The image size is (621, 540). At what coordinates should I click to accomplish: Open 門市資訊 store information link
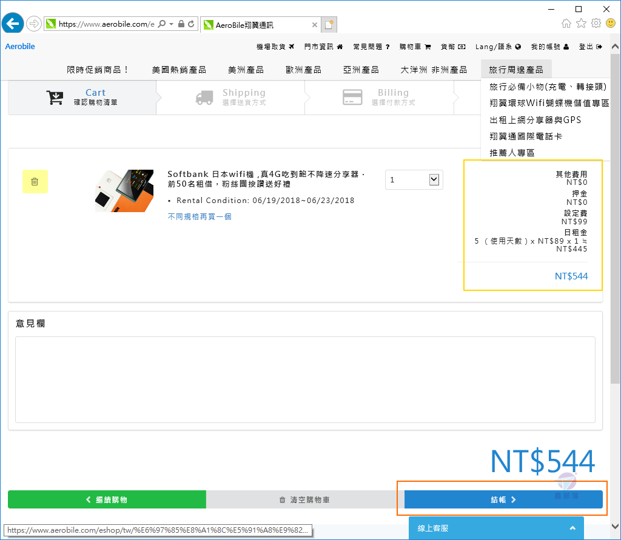pos(323,47)
